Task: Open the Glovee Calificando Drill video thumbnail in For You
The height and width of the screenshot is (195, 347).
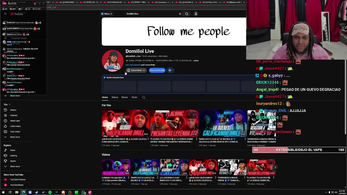Action: 125,123
